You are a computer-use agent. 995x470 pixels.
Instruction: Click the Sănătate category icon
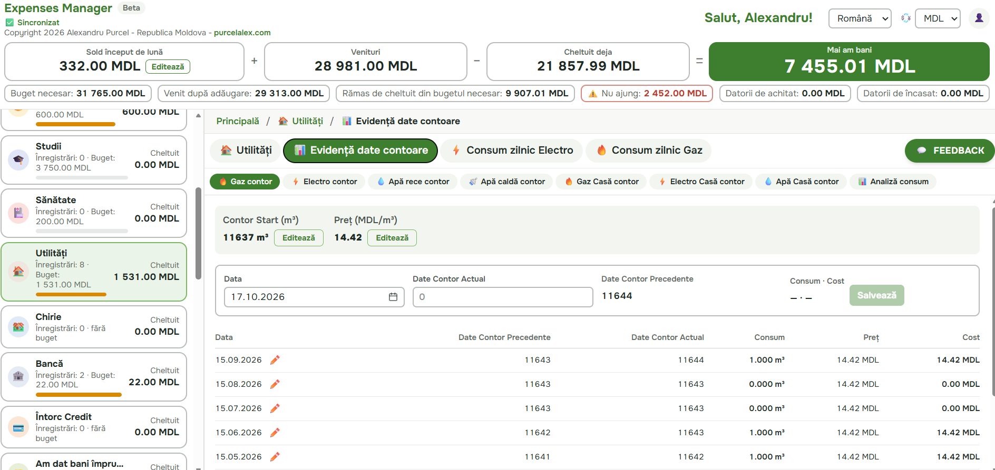point(18,213)
